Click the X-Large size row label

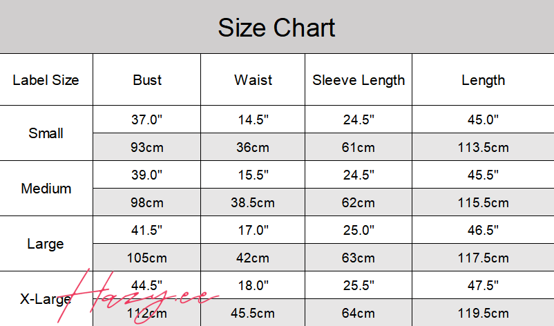(x=46, y=299)
